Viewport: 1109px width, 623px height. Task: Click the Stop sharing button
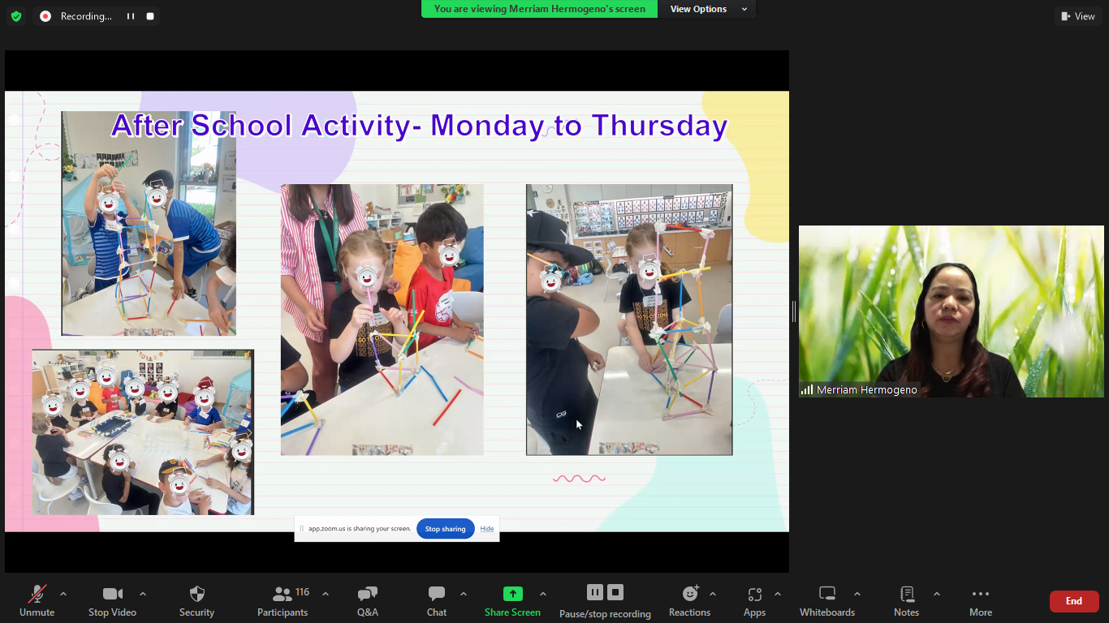pyautogui.click(x=445, y=529)
